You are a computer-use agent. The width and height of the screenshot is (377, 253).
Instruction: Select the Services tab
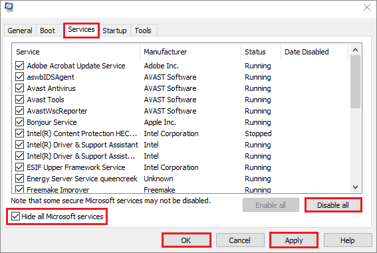(x=81, y=29)
